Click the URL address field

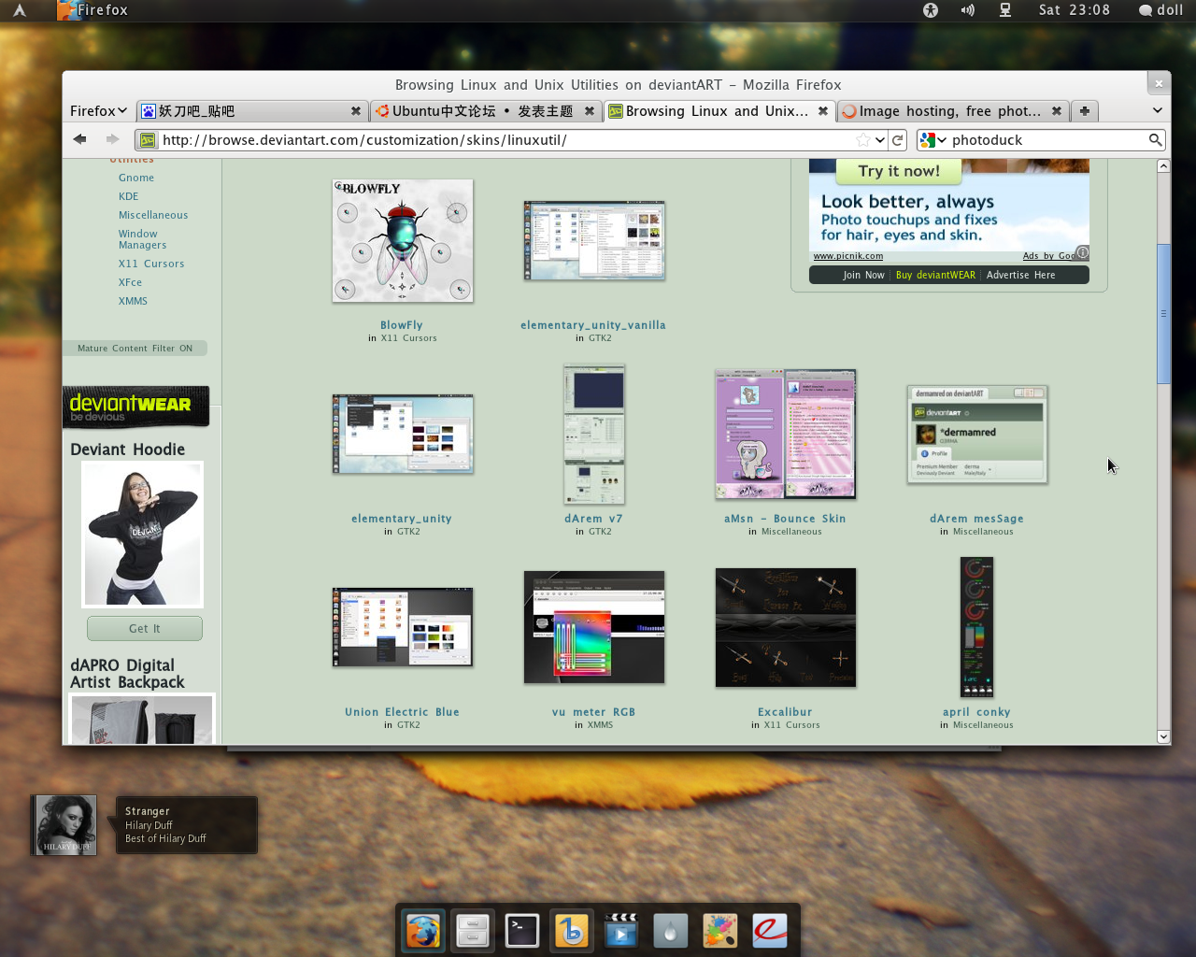click(x=505, y=140)
